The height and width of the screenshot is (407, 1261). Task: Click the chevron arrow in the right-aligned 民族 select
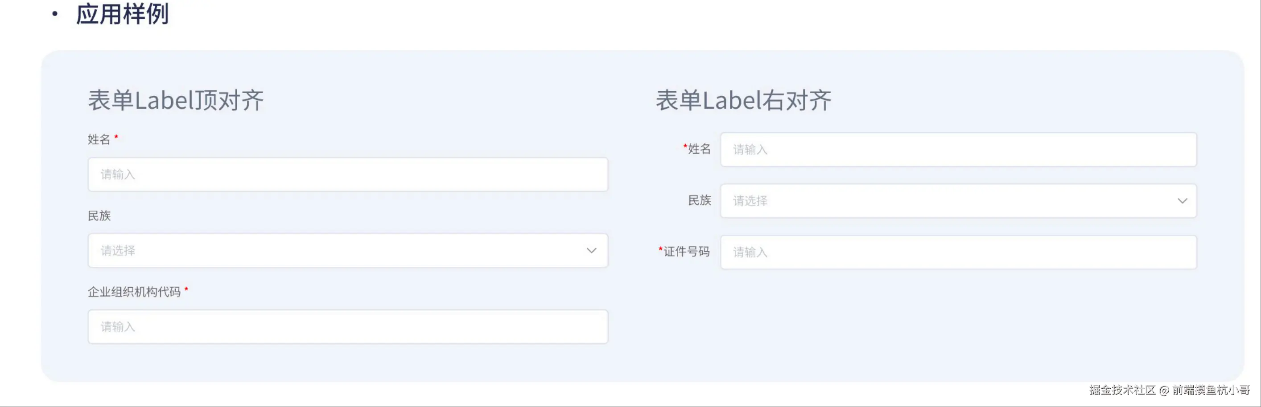(1182, 201)
